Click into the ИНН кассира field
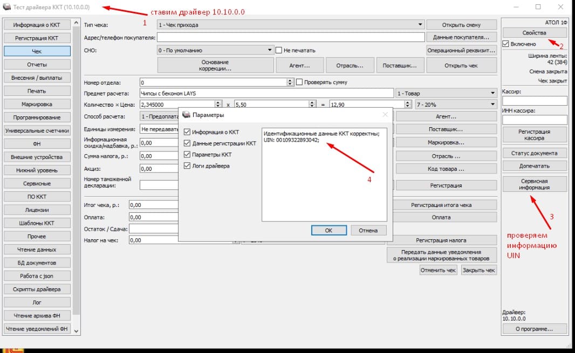Screen dimensions: 575x353 point(535,120)
